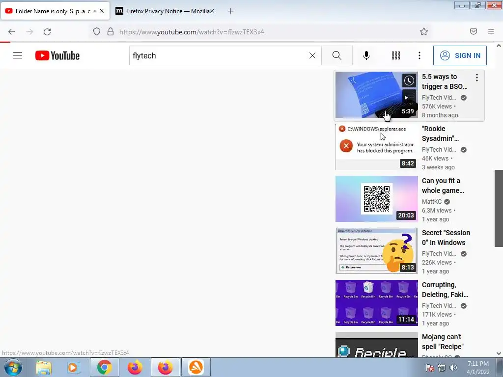Go forward with the Firefox forward arrow
This screenshot has width=503, height=377.
(x=29, y=32)
